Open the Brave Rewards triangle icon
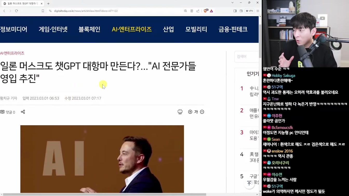Image resolution: width=349 pixels, height=196 pixels. click(211, 11)
